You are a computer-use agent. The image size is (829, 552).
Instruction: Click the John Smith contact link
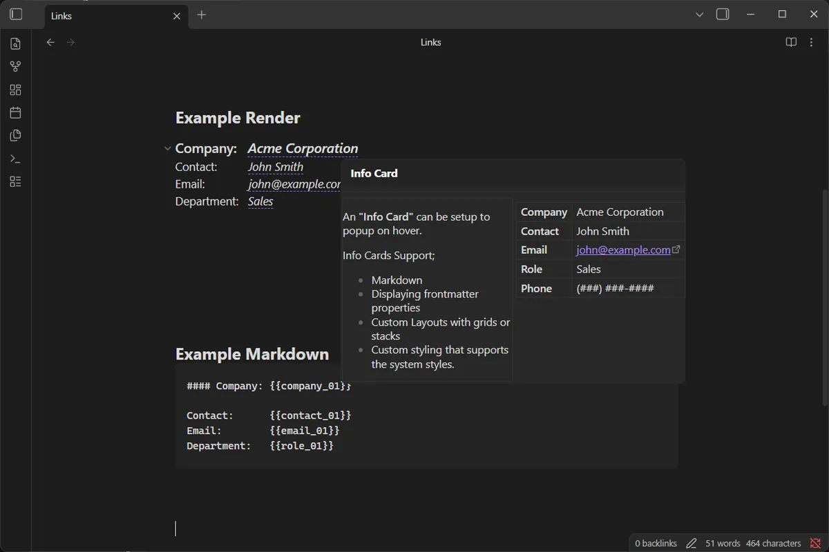click(x=276, y=167)
